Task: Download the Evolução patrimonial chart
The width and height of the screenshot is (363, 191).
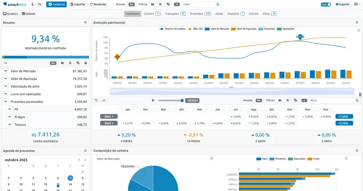Action: (358, 30)
